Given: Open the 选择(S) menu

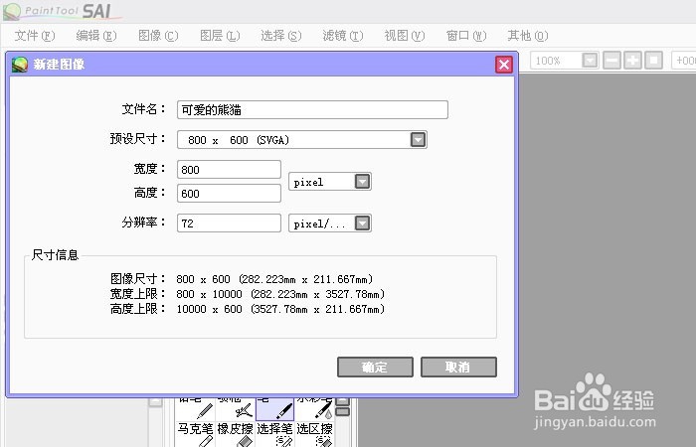Looking at the screenshot, I should (281, 36).
